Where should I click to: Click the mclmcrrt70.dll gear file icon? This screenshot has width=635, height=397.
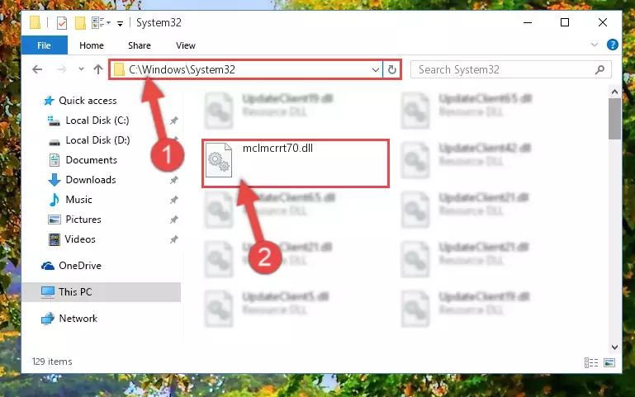coord(219,160)
